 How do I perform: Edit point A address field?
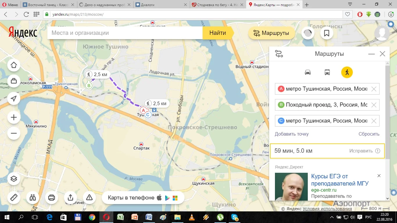click(327, 89)
